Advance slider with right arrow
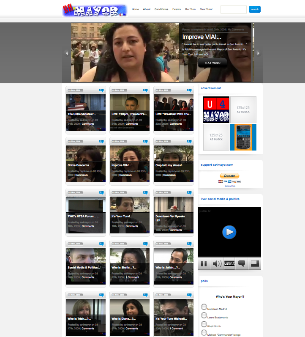The image size is (305, 337). pyautogui.click(x=259, y=53)
